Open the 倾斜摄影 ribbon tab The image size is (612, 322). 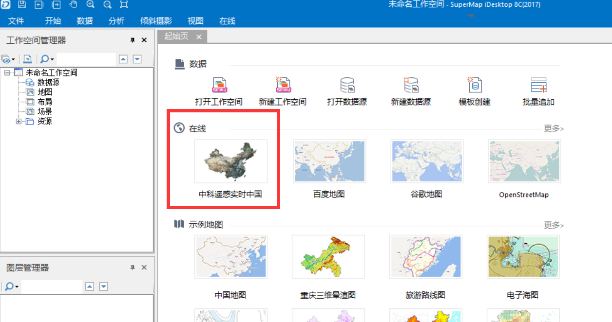pos(156,21)
